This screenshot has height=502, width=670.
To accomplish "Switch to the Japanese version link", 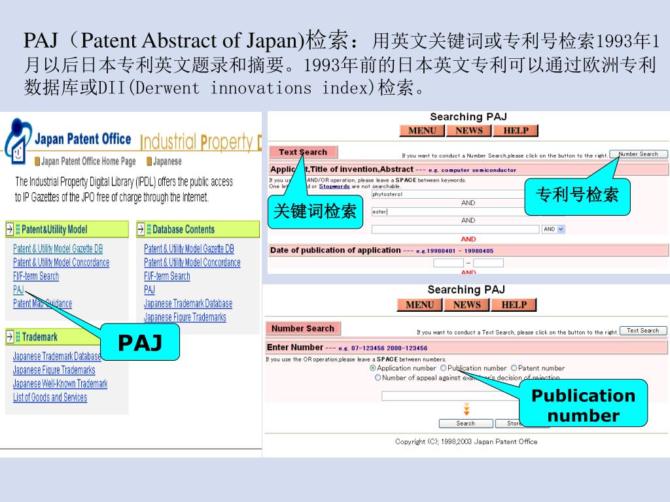I will point(167,161).
